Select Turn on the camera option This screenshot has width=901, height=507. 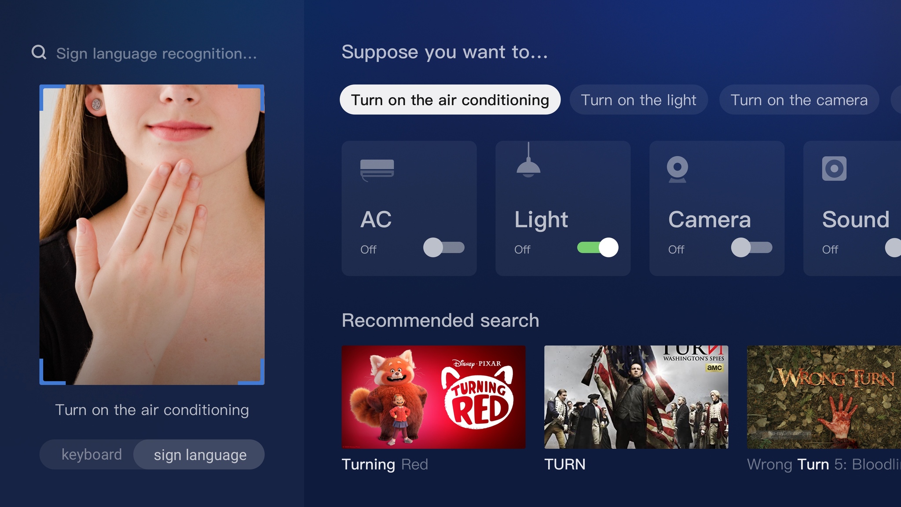click(798, 100)
